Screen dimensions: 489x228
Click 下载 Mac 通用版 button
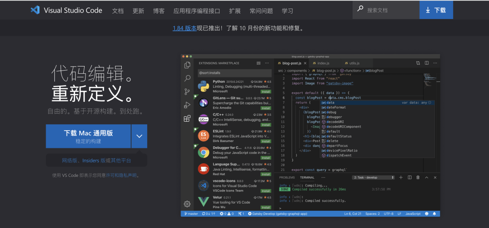click(x=88, y=136)
